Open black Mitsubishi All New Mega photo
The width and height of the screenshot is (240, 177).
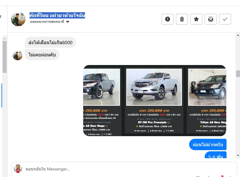pos(101,87)
